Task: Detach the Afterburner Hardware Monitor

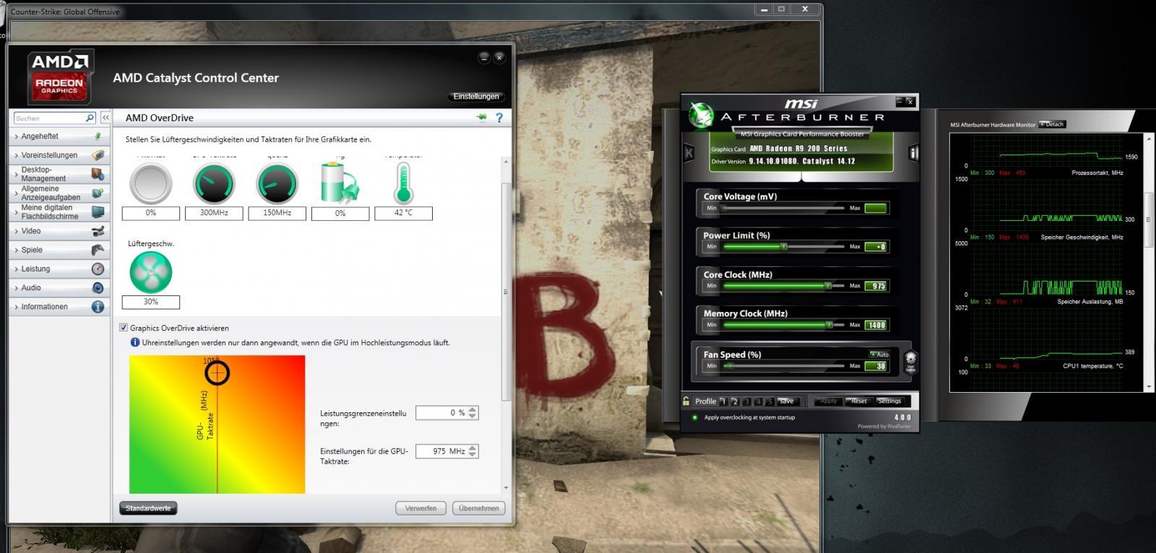Action: tap(1052, 124)
